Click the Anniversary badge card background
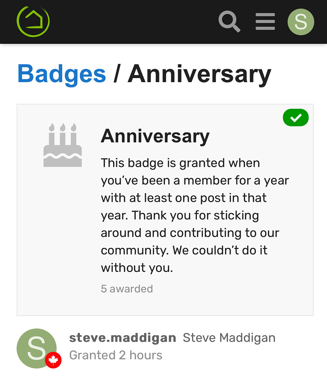 point(165,210)
